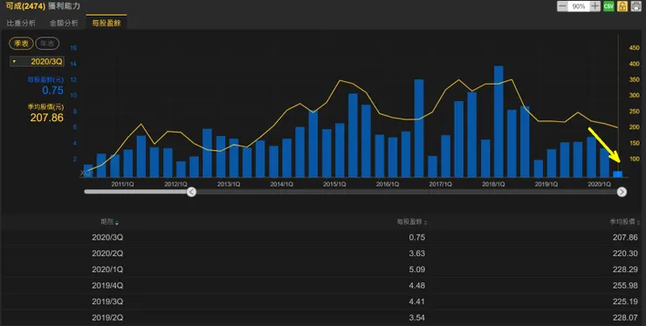Click the range slider track between the handles
The height and width of the screenshot is (326, 646).
[406, 192]
